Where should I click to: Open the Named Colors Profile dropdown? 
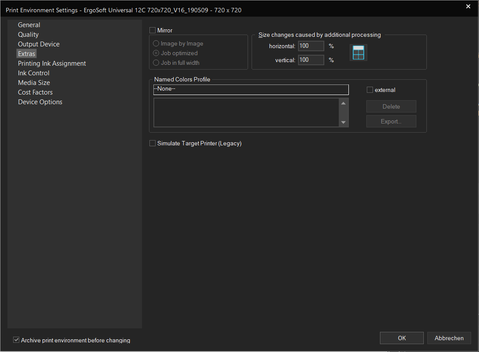[251, 90]
